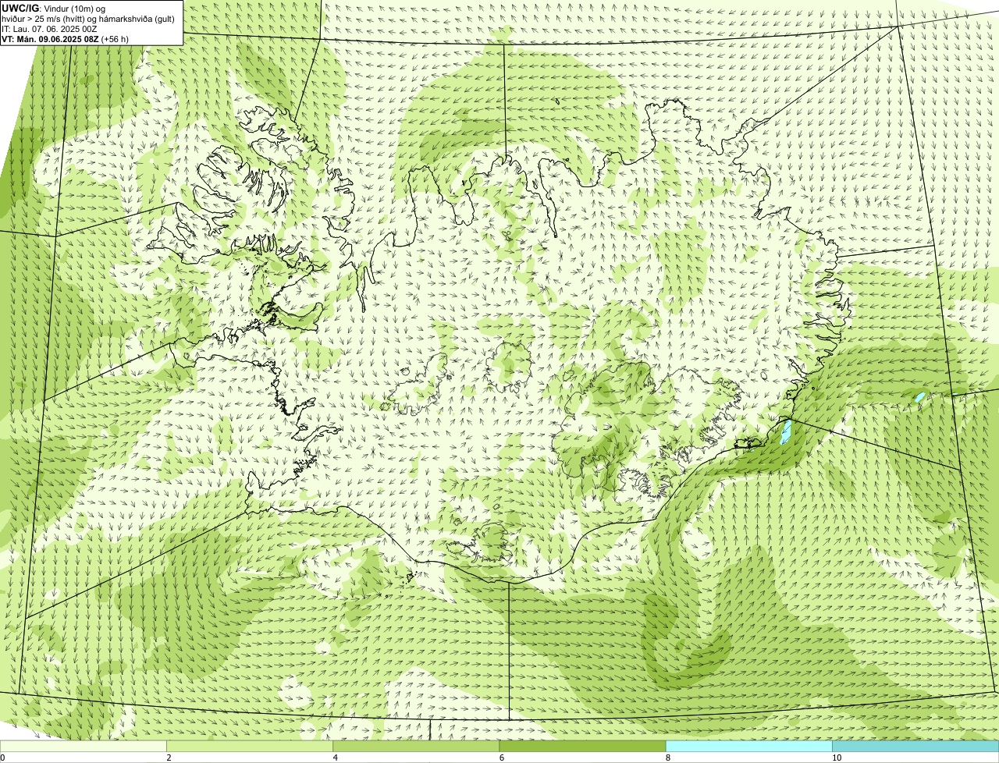
Task: Click the above 10 m/s teal colorbar segment
Action: pos(915,746)
